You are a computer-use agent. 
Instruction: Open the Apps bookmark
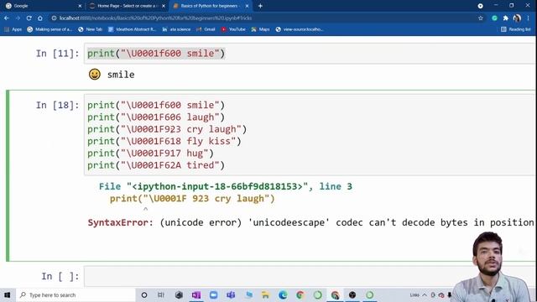pyautogui.click(x=13, y=29)
